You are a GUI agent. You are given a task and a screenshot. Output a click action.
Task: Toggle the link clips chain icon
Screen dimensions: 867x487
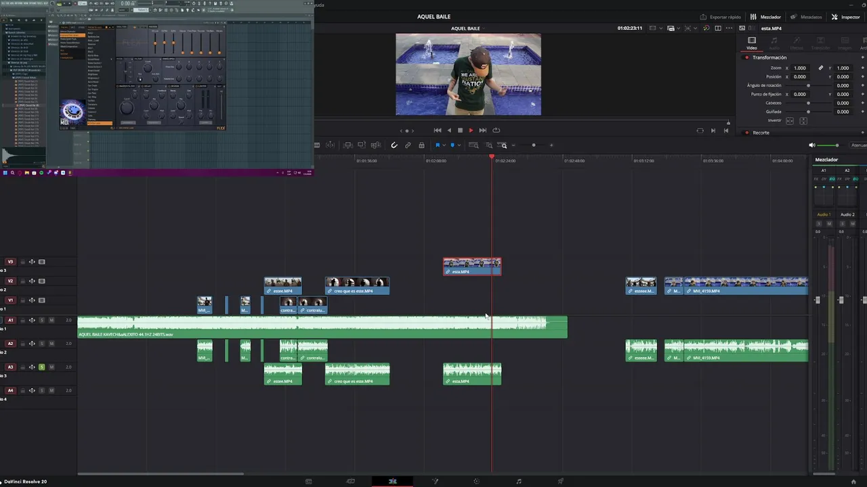pos(408,145)
